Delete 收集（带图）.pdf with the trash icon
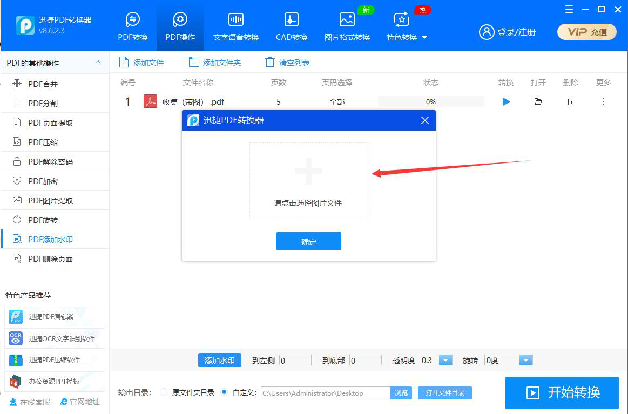The width and height of the screenshot is (628, 414). click(x=571, y=101)
